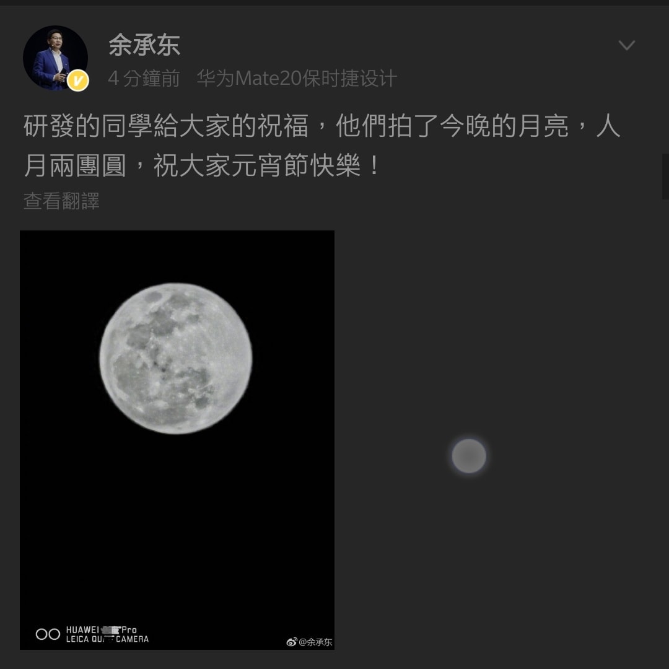Tap 查看翻譯 to view translation

pos(61,201)
